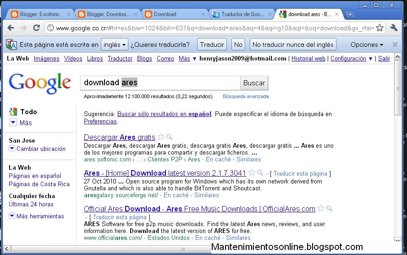Click magnifier beside Official Ares Download result
Screen dimensions: 407x255
click(329, 208)
